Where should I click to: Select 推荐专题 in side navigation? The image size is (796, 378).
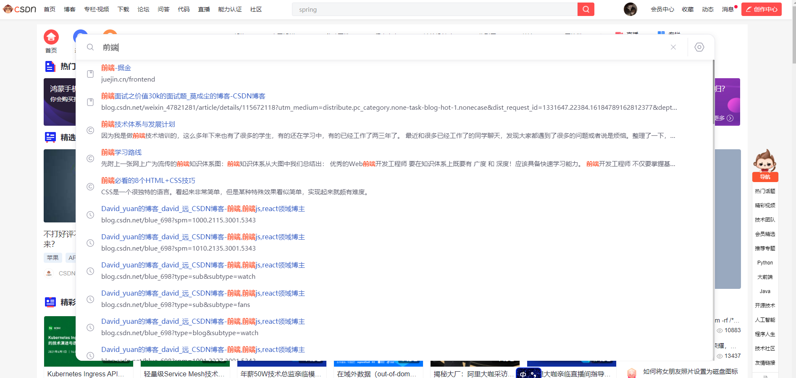point(765,248)
